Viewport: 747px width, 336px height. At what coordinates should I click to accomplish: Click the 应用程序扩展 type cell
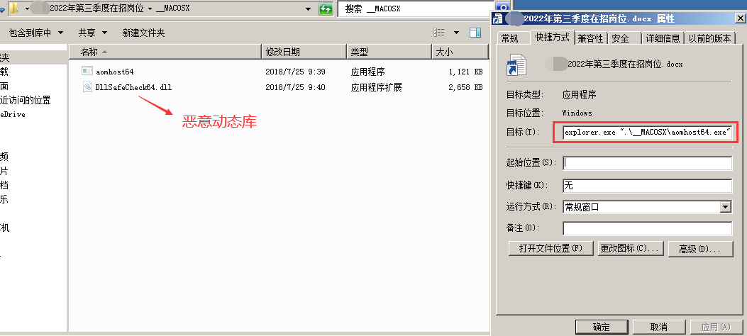(377, 88)
